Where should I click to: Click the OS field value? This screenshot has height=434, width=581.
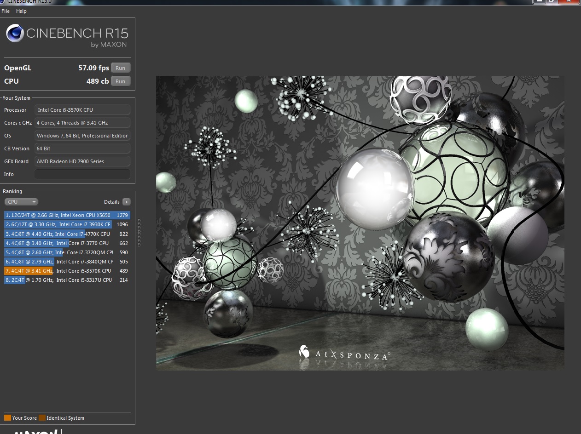(82, 136)
